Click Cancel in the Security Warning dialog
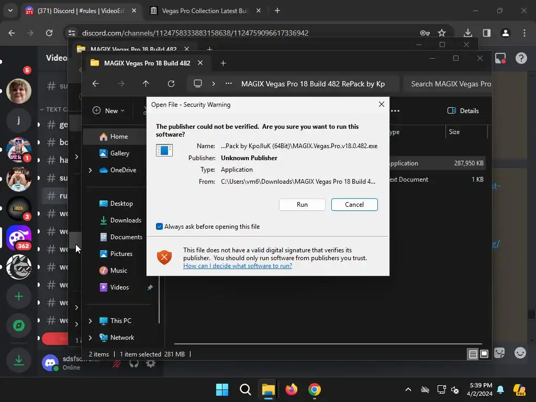Image resolution: width=536 pixels, height=402 pixels. click(x=354, y=205)
